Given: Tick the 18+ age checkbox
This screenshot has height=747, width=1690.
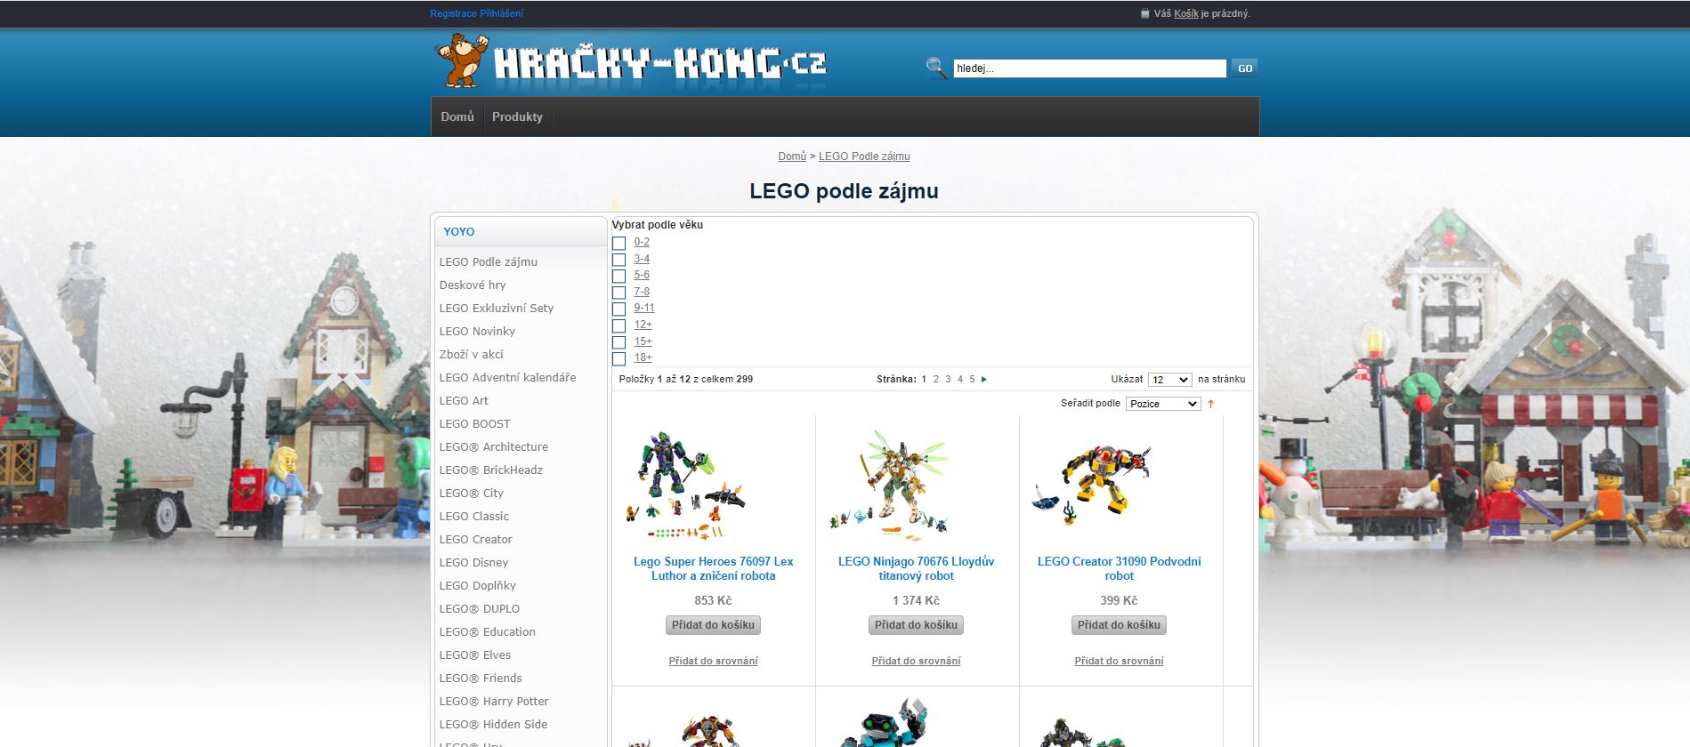Looking at the screenshot, I should pyautogui.click(x=619, y=358).
